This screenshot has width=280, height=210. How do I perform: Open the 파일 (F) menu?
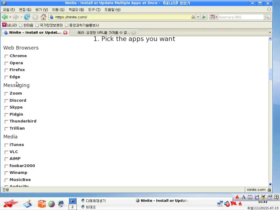pyautogui.click(x=9, y=10)
